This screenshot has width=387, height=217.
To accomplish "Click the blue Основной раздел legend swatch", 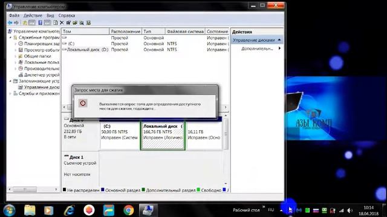I will [x=103, y=190].
